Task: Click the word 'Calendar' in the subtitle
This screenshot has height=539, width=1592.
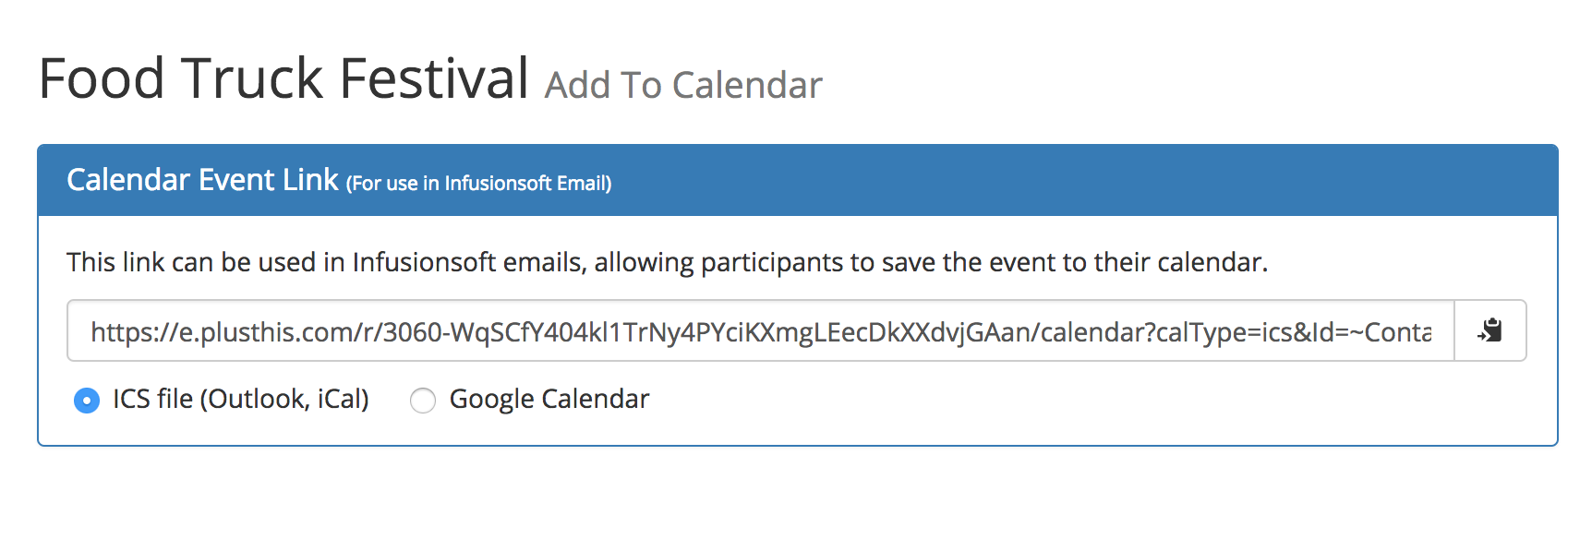Action: [x=747, y=85]
